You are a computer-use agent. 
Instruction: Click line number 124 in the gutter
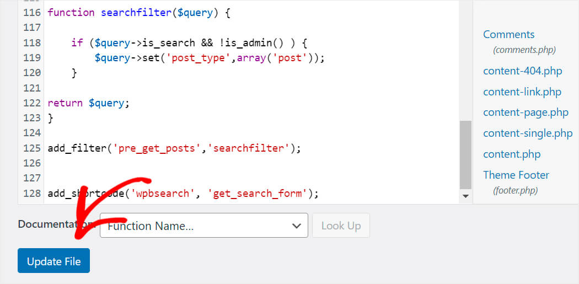point(32,133)
